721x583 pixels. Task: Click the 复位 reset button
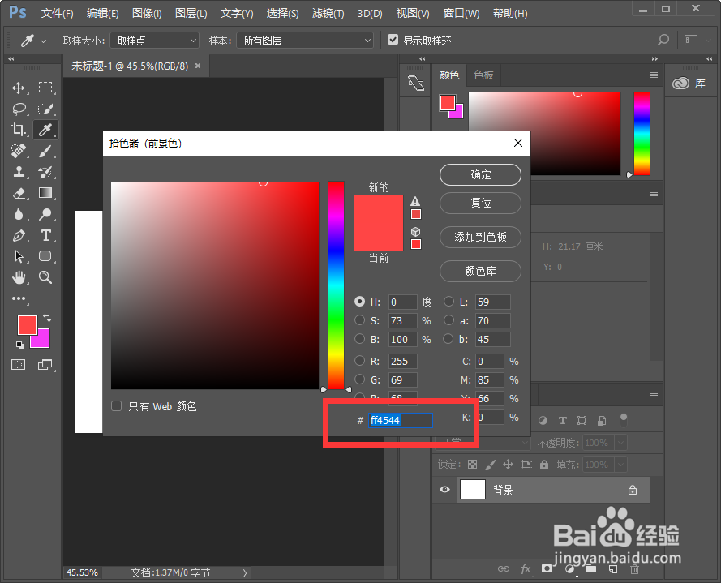pos(480,203)
